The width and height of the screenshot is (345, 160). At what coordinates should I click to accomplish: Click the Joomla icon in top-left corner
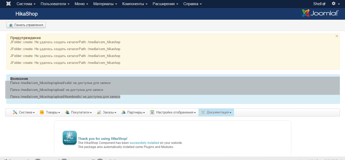coord(9,4)
